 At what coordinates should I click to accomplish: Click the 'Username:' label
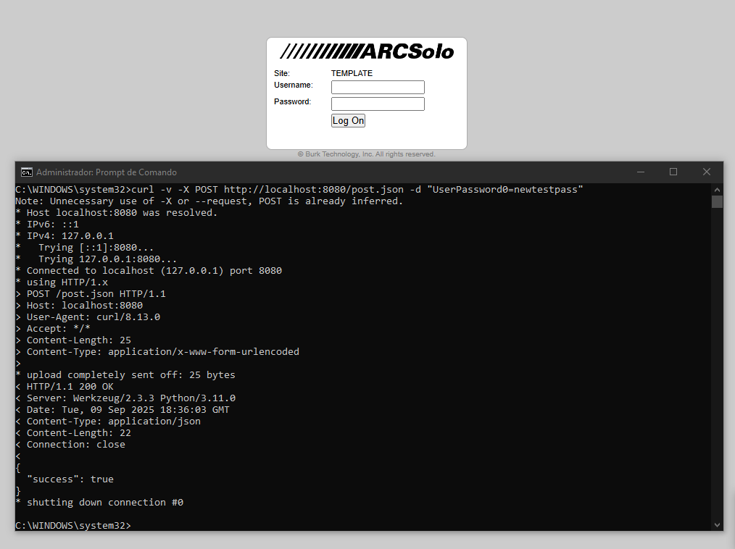click(x=294, y=85)
